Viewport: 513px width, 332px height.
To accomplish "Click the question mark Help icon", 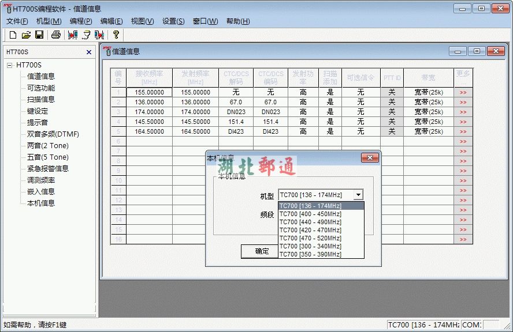I will point(116,35).
